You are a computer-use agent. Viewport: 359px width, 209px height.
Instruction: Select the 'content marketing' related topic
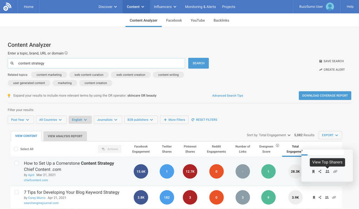tap(49, 75)
